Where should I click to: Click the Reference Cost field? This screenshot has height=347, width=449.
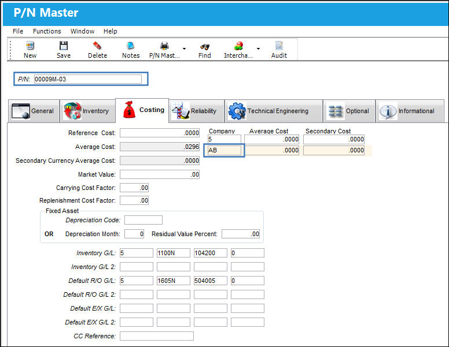coord(160,133)
